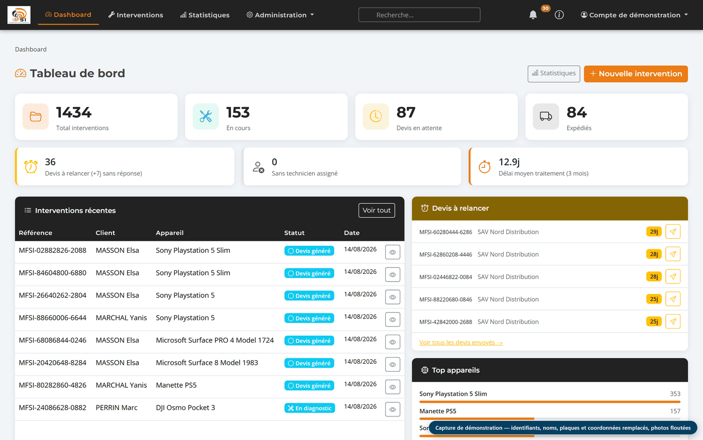Click the Date column header
This screenshot has height=440, width=703.
point(352,233)
